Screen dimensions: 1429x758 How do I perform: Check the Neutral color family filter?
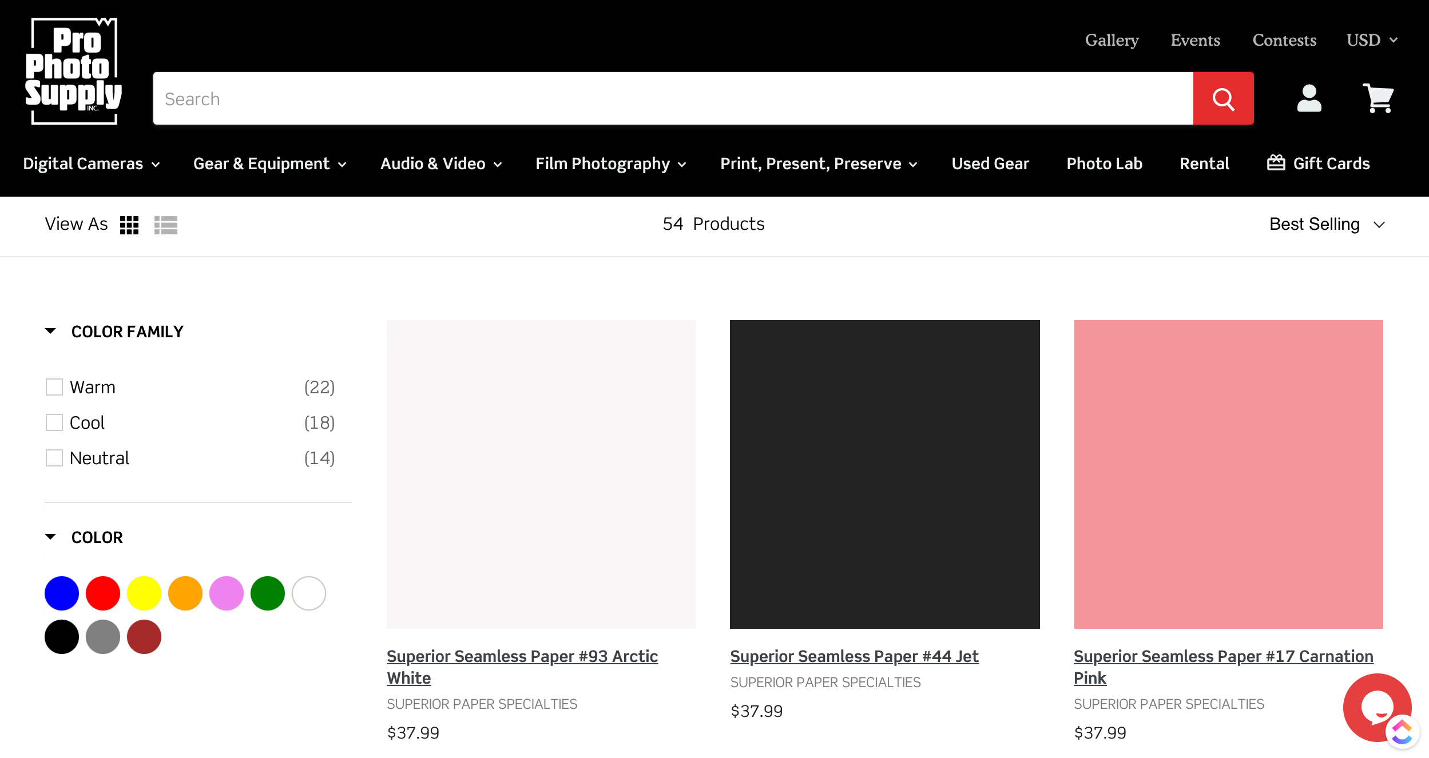[x=54, y=458]
